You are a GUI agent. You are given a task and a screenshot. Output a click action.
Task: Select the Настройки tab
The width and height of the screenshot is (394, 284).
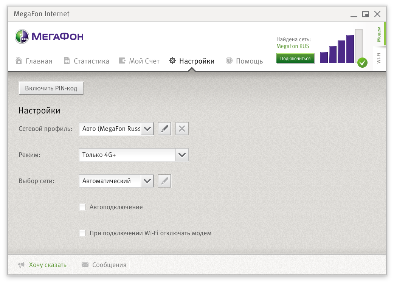click(192, 61)
